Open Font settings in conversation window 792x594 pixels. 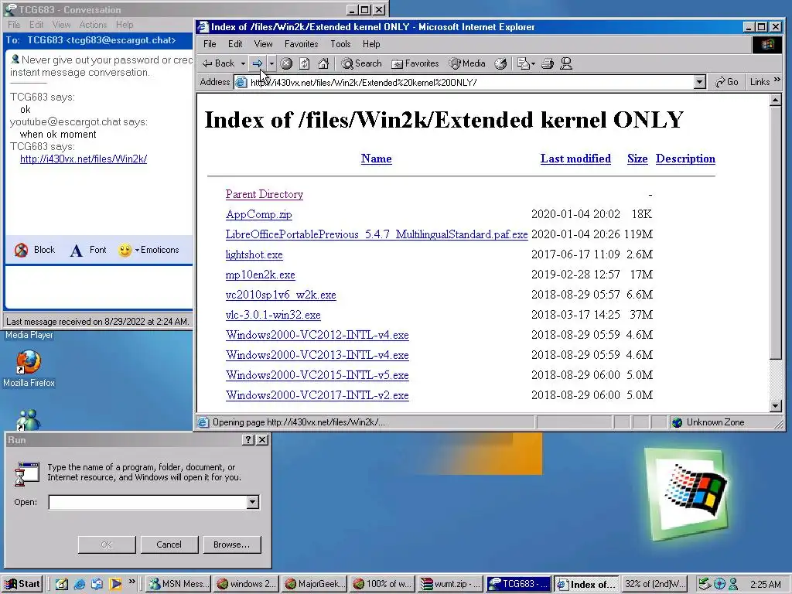pos(88,250)
